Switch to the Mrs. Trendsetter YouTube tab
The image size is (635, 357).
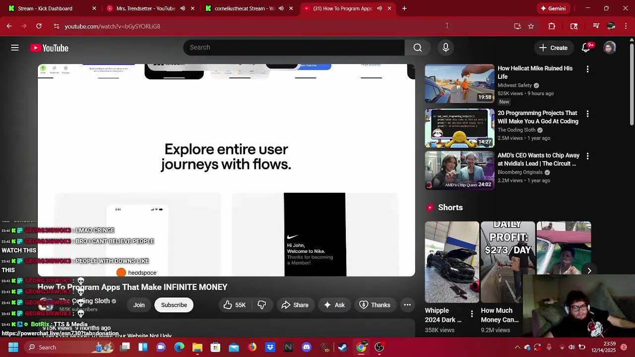pos(145,8)
